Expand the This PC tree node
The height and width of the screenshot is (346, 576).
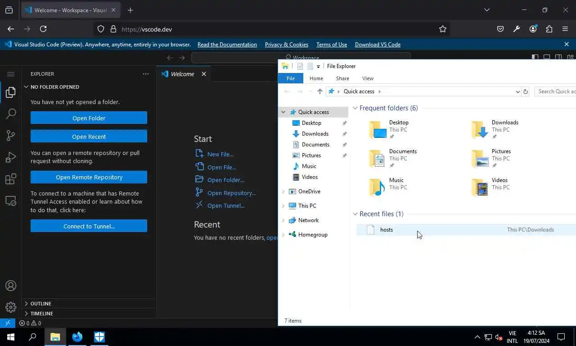[x=283, y=206]
